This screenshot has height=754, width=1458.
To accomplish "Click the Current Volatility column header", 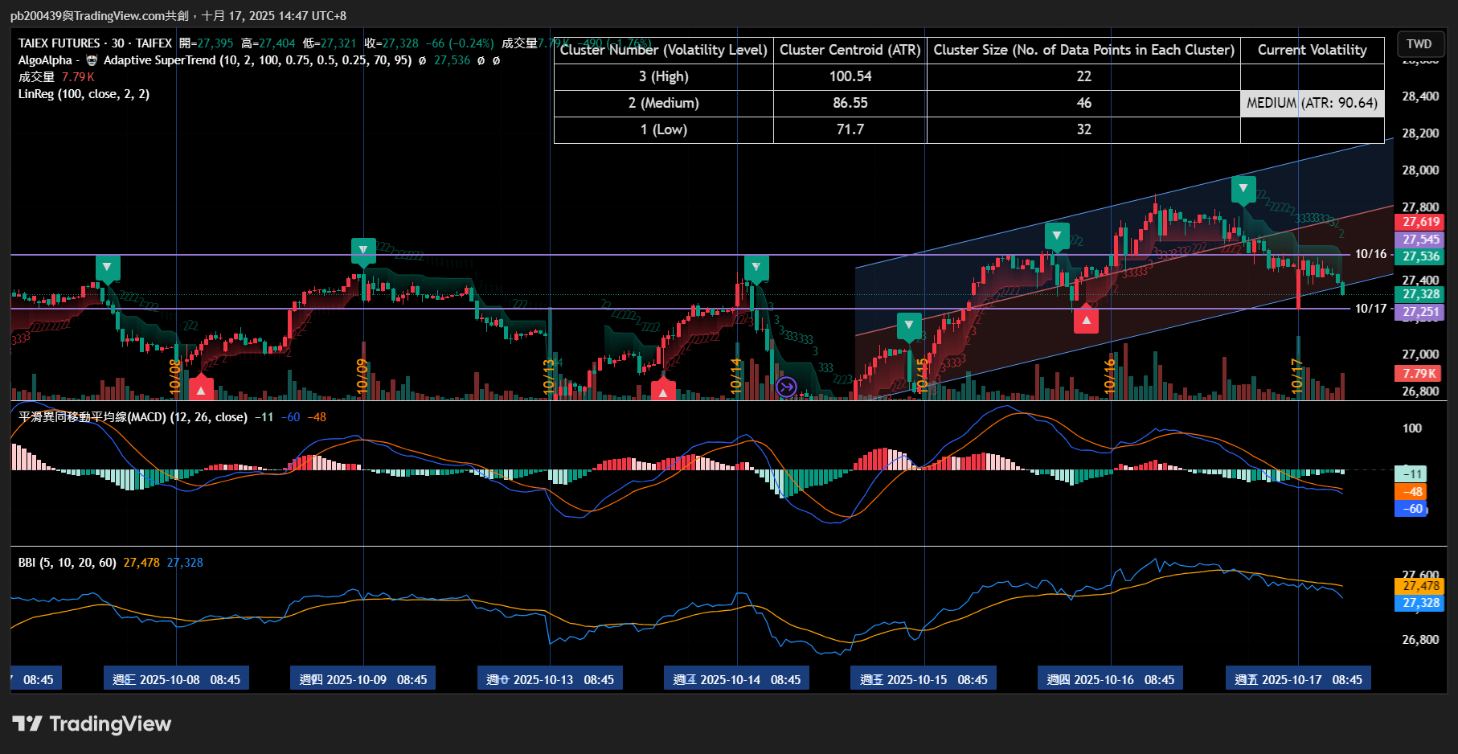I will [1313, 50].
